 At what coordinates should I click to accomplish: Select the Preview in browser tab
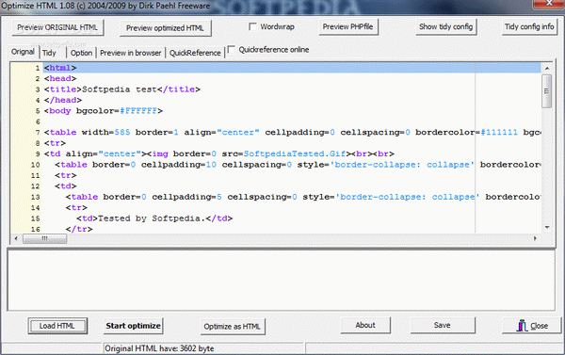point(131,53)
